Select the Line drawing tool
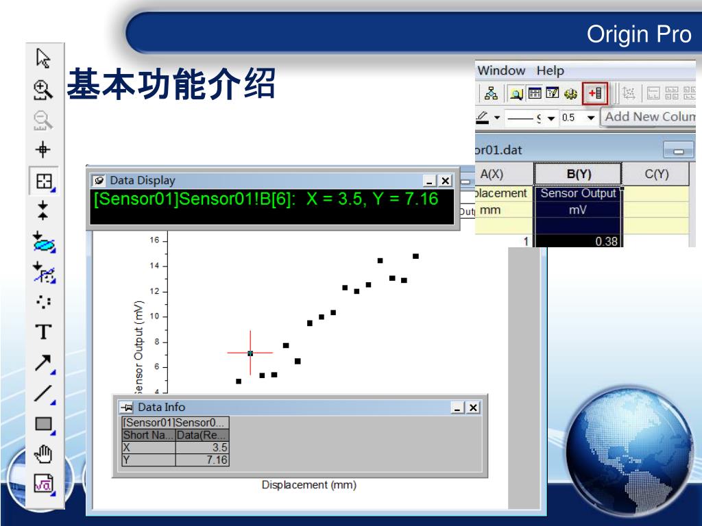Viewport: 702px width, 526px height. (44, 394)
